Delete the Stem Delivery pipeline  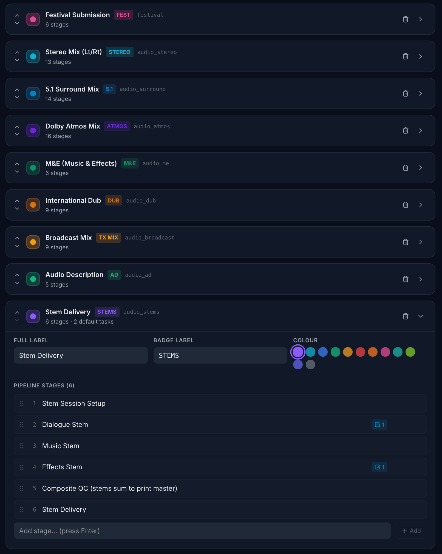[x=406, y=316]
